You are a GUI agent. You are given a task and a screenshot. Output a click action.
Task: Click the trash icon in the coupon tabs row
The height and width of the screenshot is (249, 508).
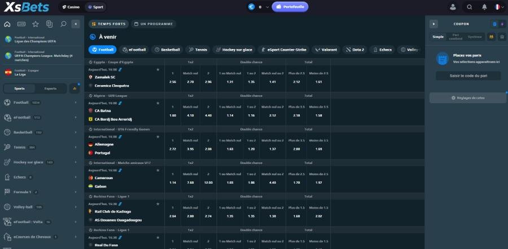[x=502, y=37]
